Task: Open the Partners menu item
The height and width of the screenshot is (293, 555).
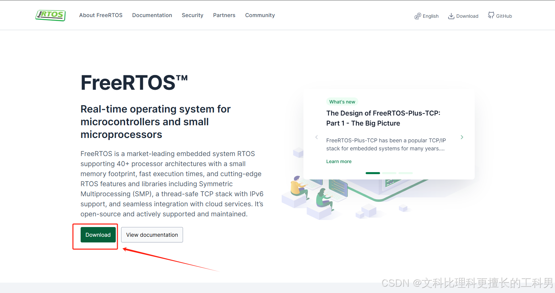Action: pyautogui.click(x=224, y=15)
